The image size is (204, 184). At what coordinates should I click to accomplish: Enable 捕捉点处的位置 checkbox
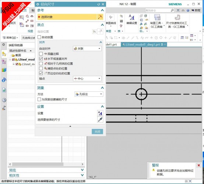point(41,68)
